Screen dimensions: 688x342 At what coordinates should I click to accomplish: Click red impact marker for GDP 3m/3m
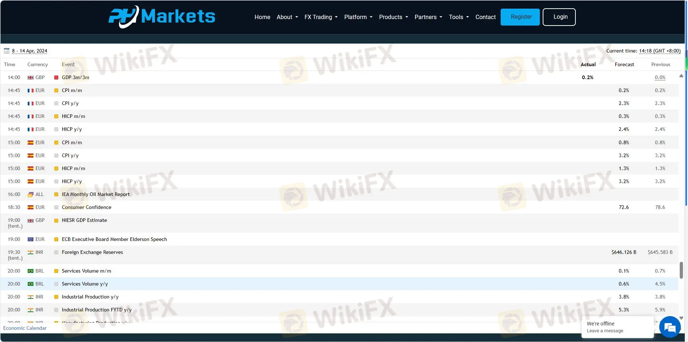[56, 78]
